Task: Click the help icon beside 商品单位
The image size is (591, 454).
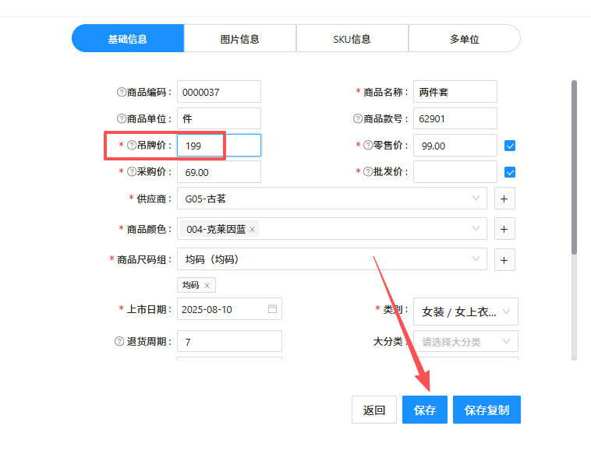Action: click(122, 118)
